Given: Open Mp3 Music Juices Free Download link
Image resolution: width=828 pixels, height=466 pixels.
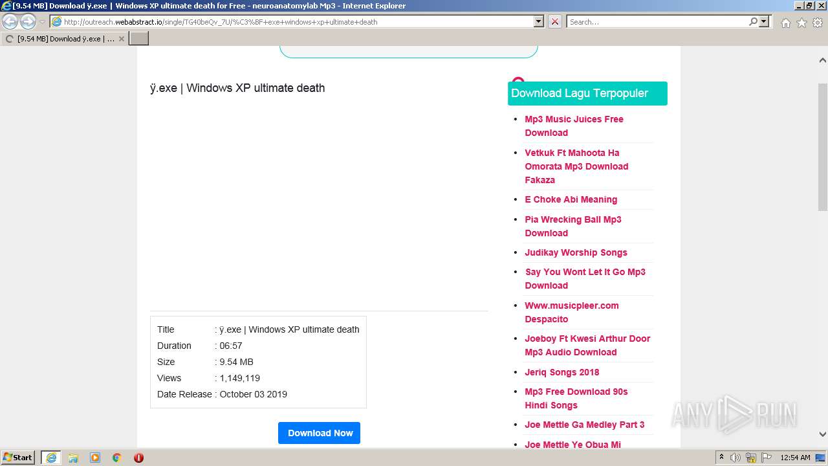Looking at the screenshot, I should [x=574, y=126].
